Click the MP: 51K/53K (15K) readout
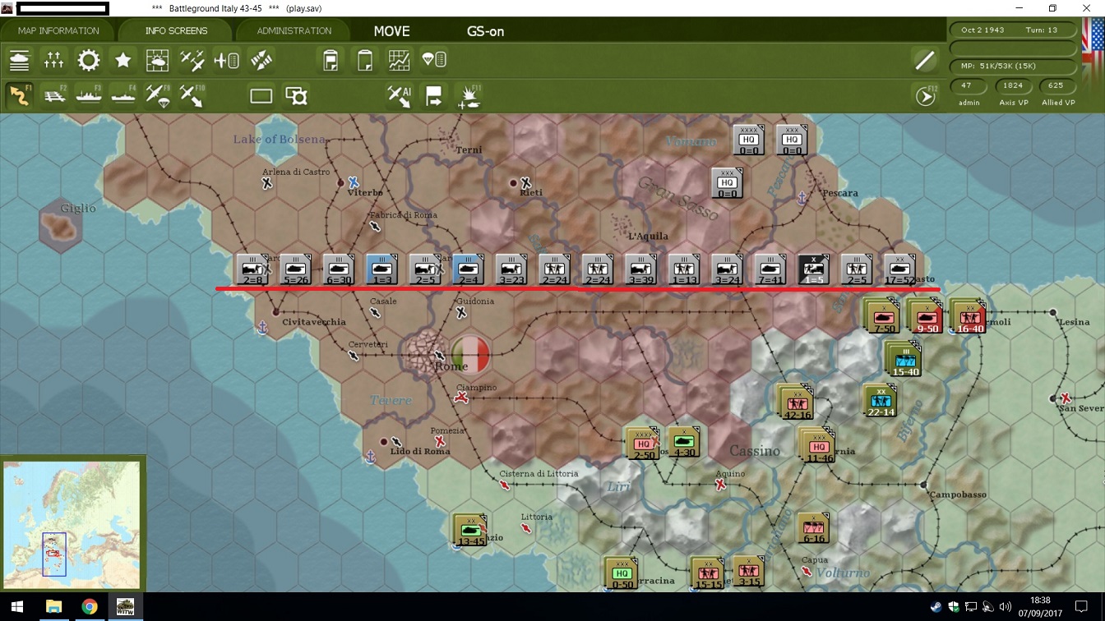Viewport: 1105px width, 621px height. click(1013, 66)
